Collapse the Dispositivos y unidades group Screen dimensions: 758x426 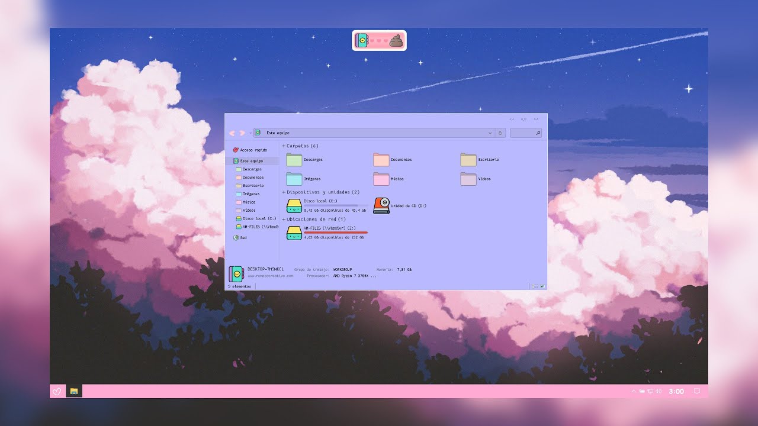(284, 192)
